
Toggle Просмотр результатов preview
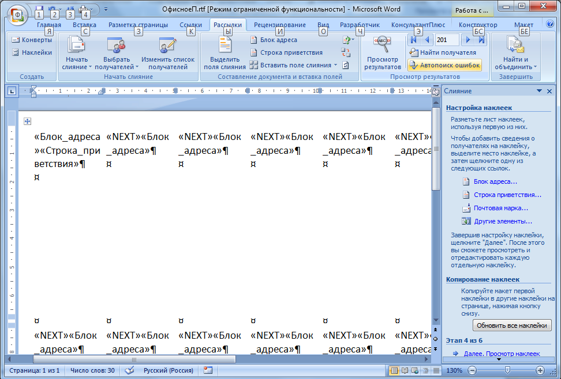(x=383, y=52)
